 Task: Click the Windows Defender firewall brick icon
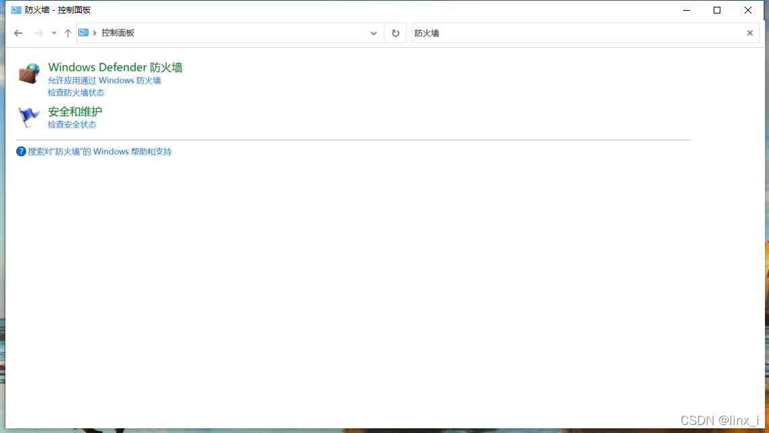tap(29, 74)
